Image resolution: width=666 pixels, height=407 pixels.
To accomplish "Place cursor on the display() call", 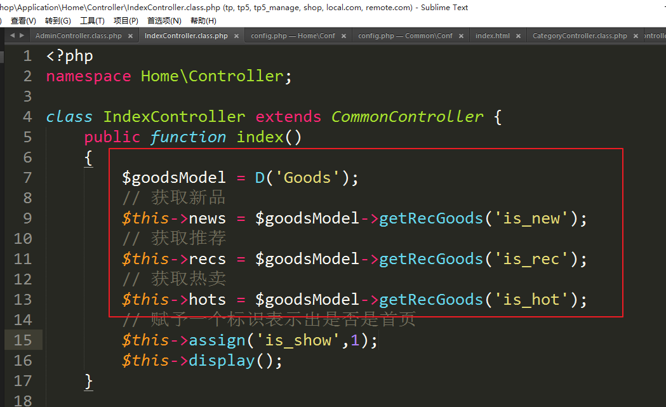I will (222, 361).
